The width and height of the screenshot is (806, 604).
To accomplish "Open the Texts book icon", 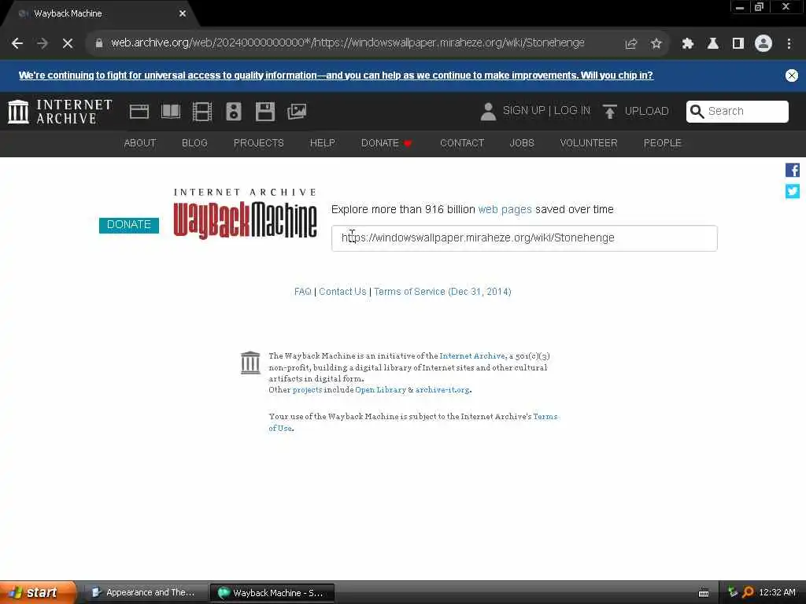I will pyautogui.click(x=171, y=112).
